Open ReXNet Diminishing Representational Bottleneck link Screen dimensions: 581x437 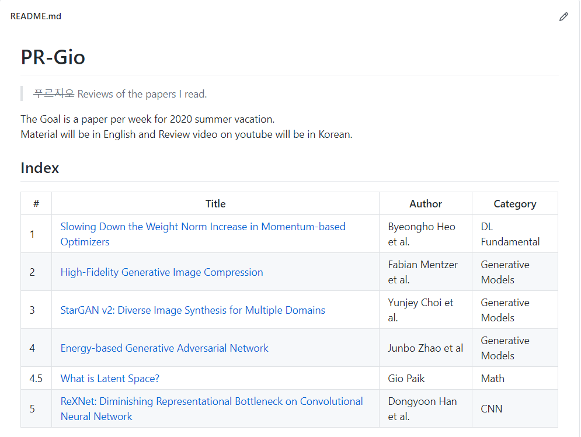tap(211, 402)
